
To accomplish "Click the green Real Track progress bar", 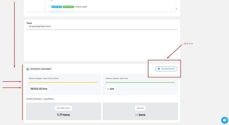I will 140,82.
